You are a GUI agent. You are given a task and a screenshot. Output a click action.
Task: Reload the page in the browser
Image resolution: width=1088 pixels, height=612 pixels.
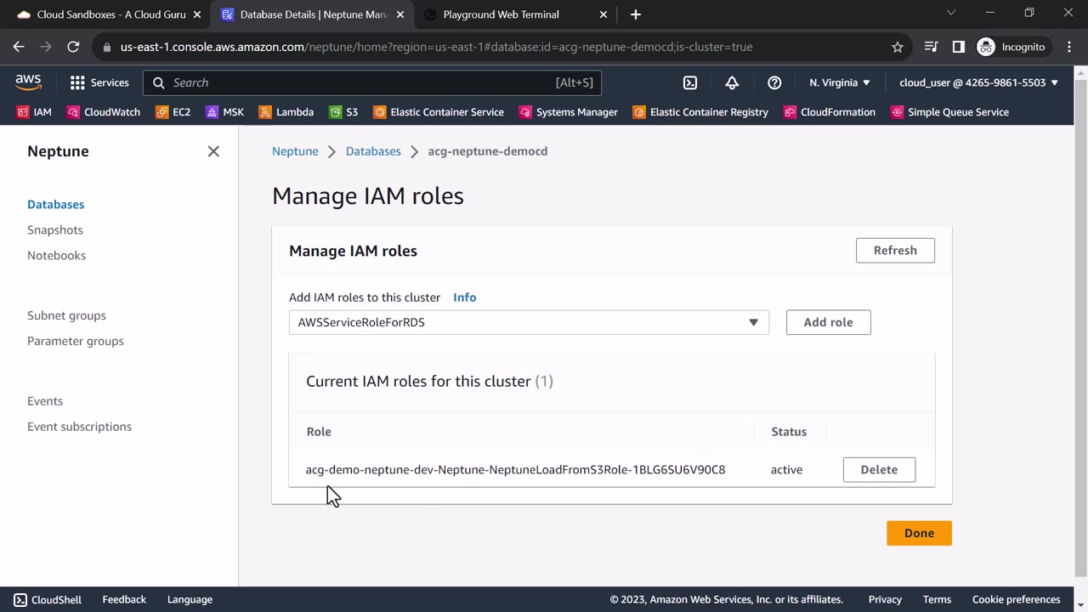coord(73,47)
